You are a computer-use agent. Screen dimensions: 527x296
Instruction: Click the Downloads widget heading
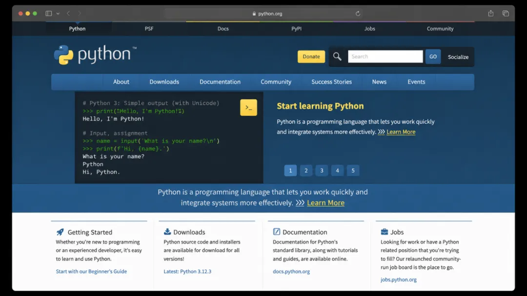pos(189,232)
